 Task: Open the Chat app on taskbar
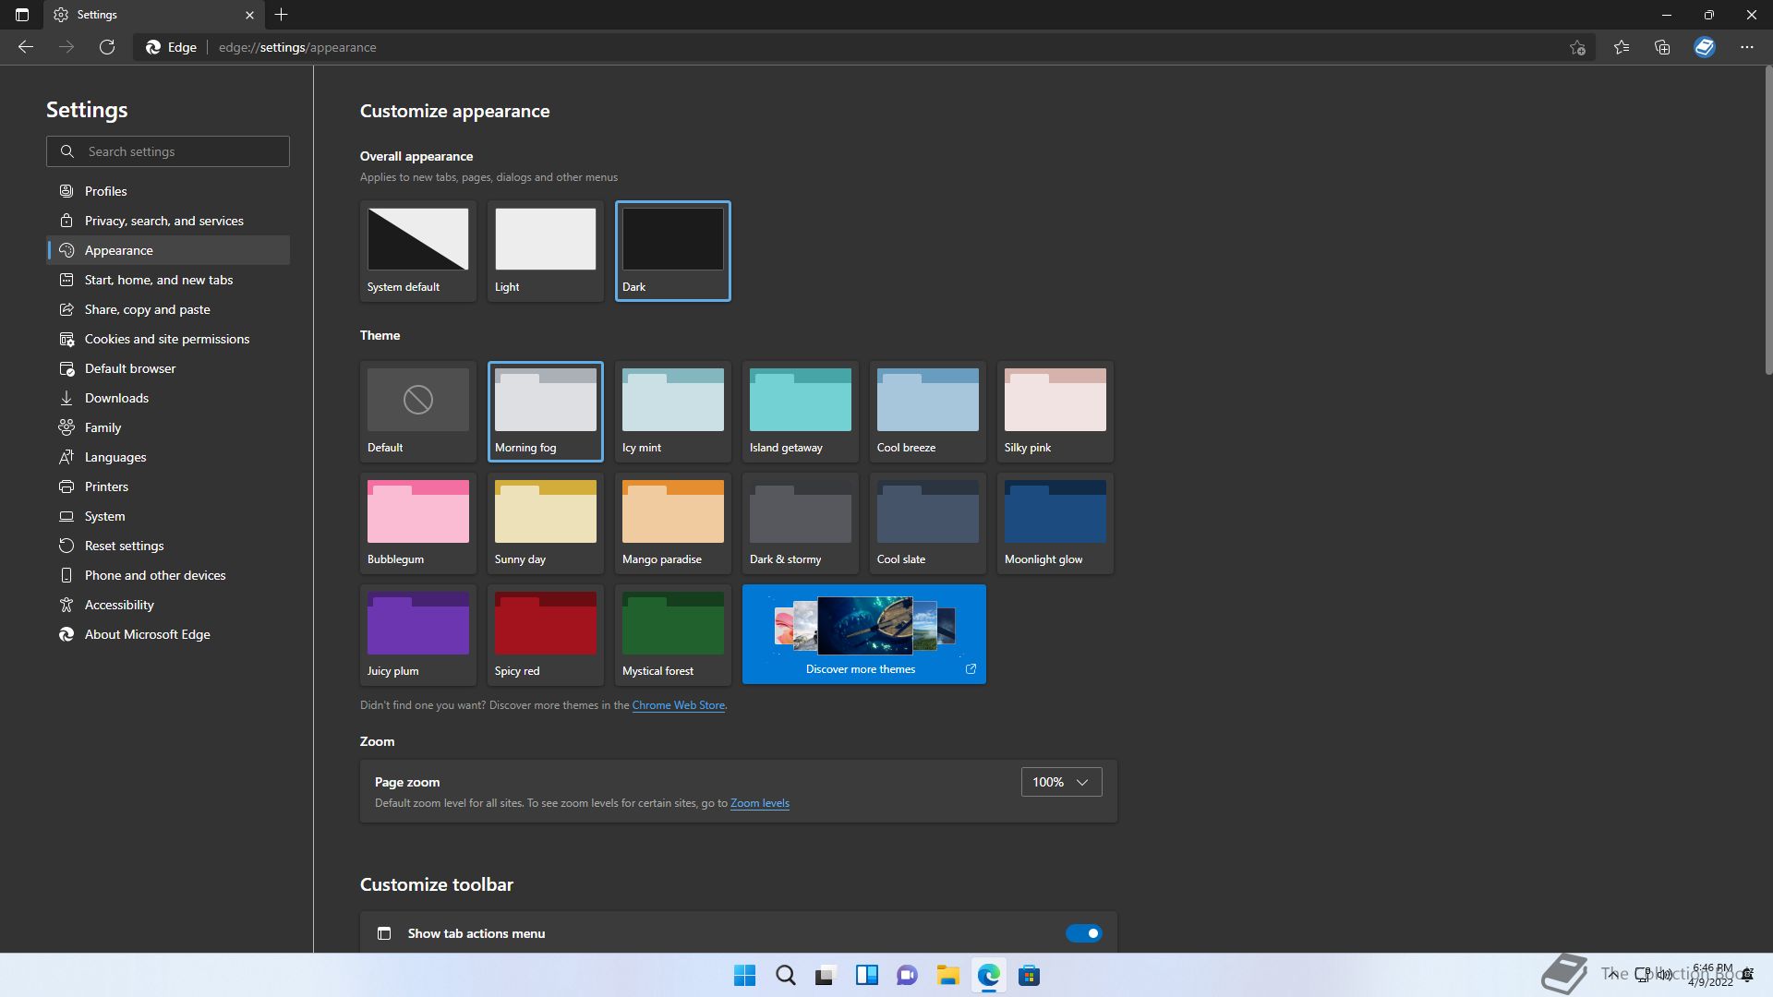pyautogui.click(x=907, y=975)
